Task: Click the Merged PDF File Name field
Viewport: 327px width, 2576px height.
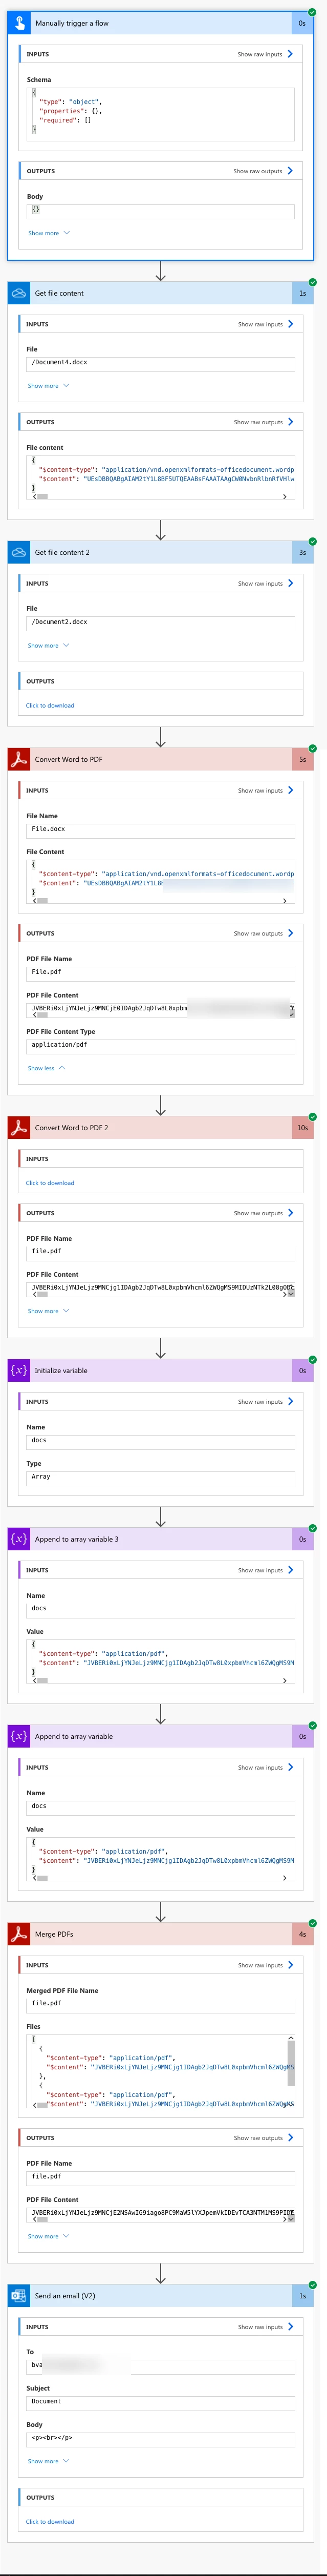Action: click(x=160, y=2004)
